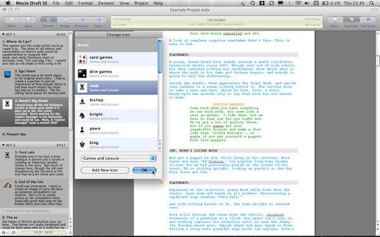380x237 pixels.
Task: Switch to Single scene view
Action: [65, 20]
